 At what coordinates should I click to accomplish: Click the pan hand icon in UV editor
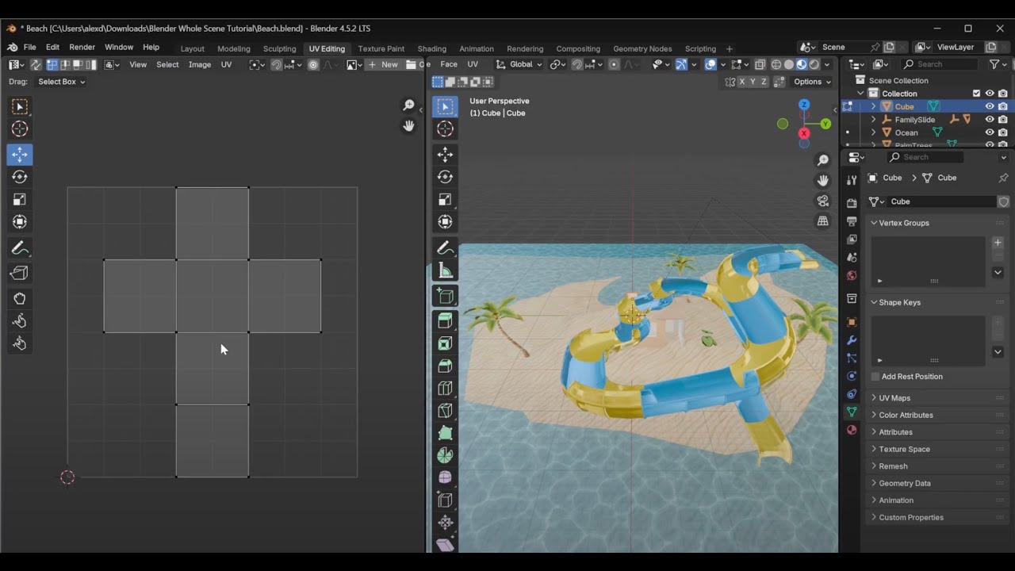[x=408, y=126]
